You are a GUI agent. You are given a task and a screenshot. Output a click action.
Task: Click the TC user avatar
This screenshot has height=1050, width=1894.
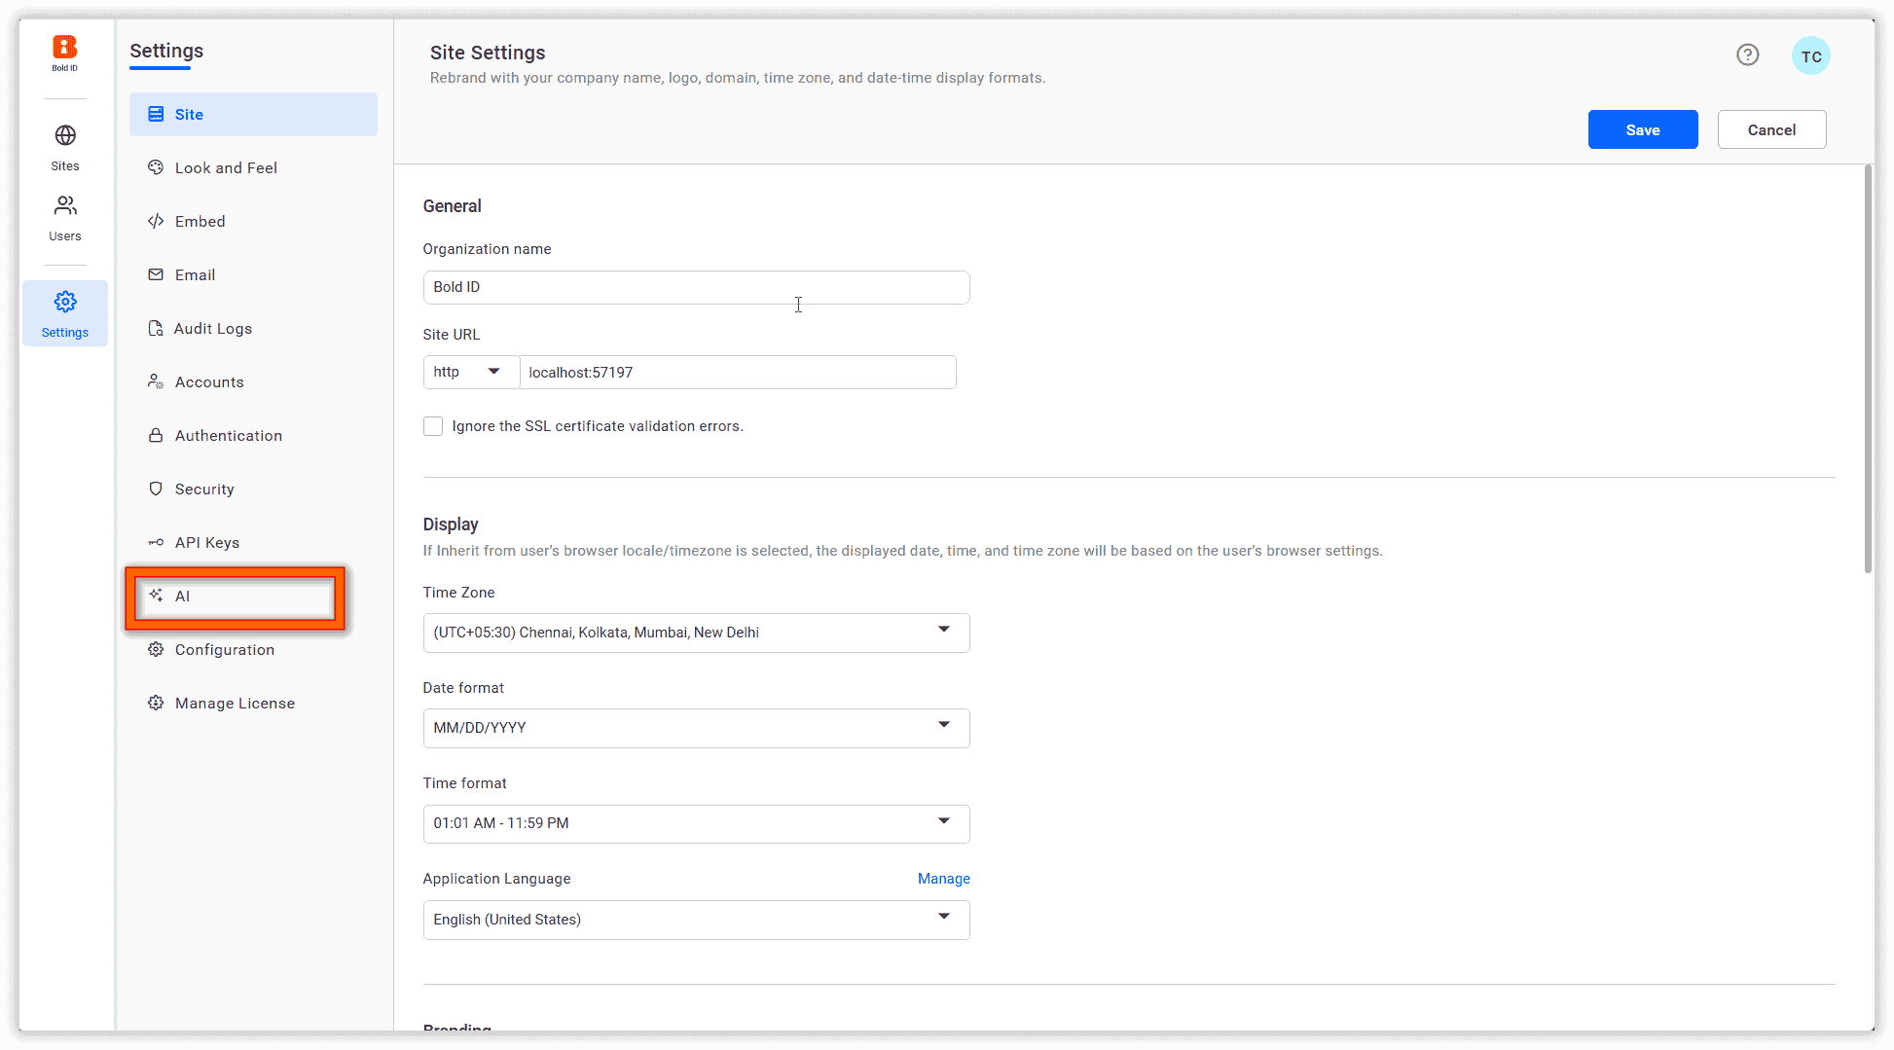(1810, 56)
